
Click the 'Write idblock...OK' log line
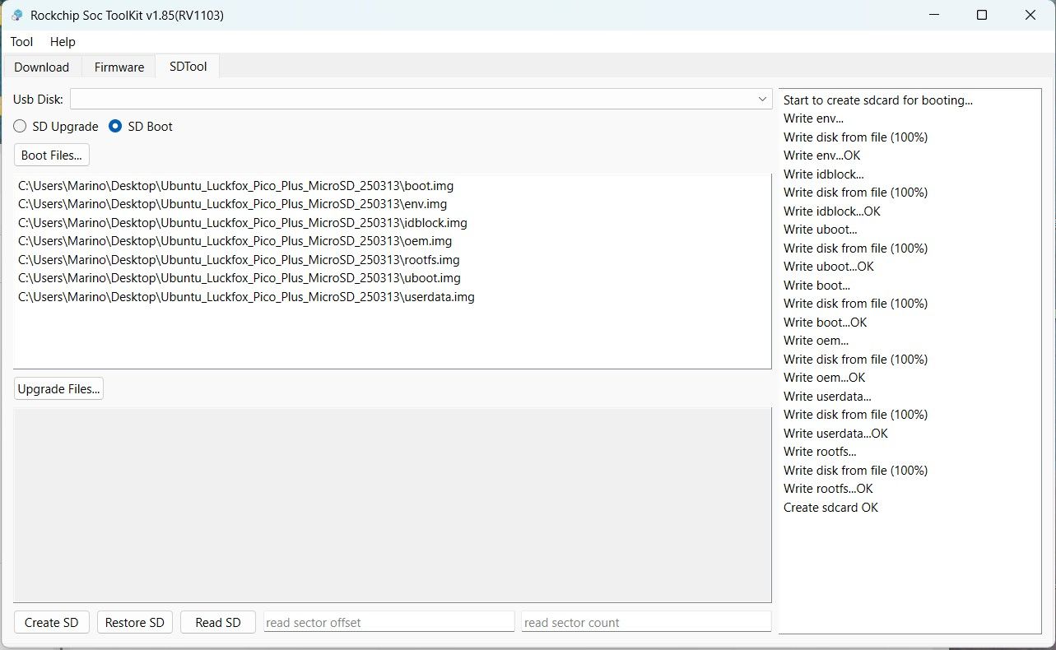[x=831, y=211]
